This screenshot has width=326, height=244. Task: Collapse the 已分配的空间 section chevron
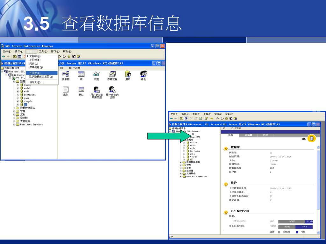pyautogui.click(x=226, y=212)
